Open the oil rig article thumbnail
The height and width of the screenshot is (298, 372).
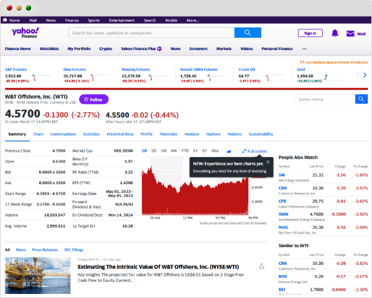pos(38,276)
